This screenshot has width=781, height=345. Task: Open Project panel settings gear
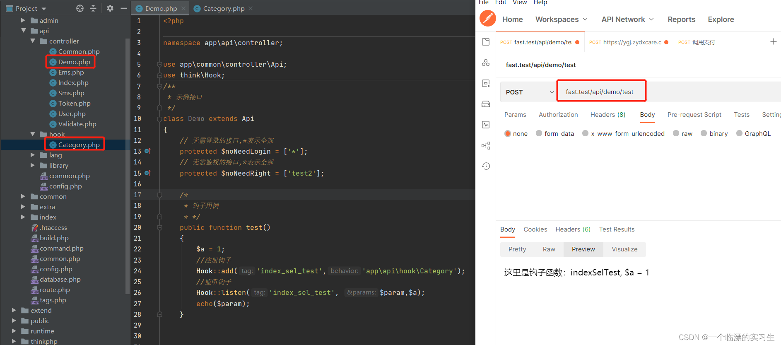[110, 8]
